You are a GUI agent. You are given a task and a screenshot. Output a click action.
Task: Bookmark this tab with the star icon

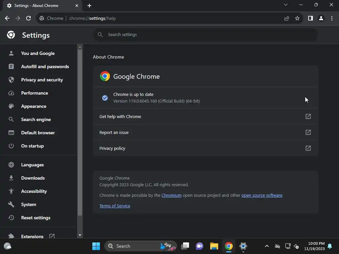[297, 19]
